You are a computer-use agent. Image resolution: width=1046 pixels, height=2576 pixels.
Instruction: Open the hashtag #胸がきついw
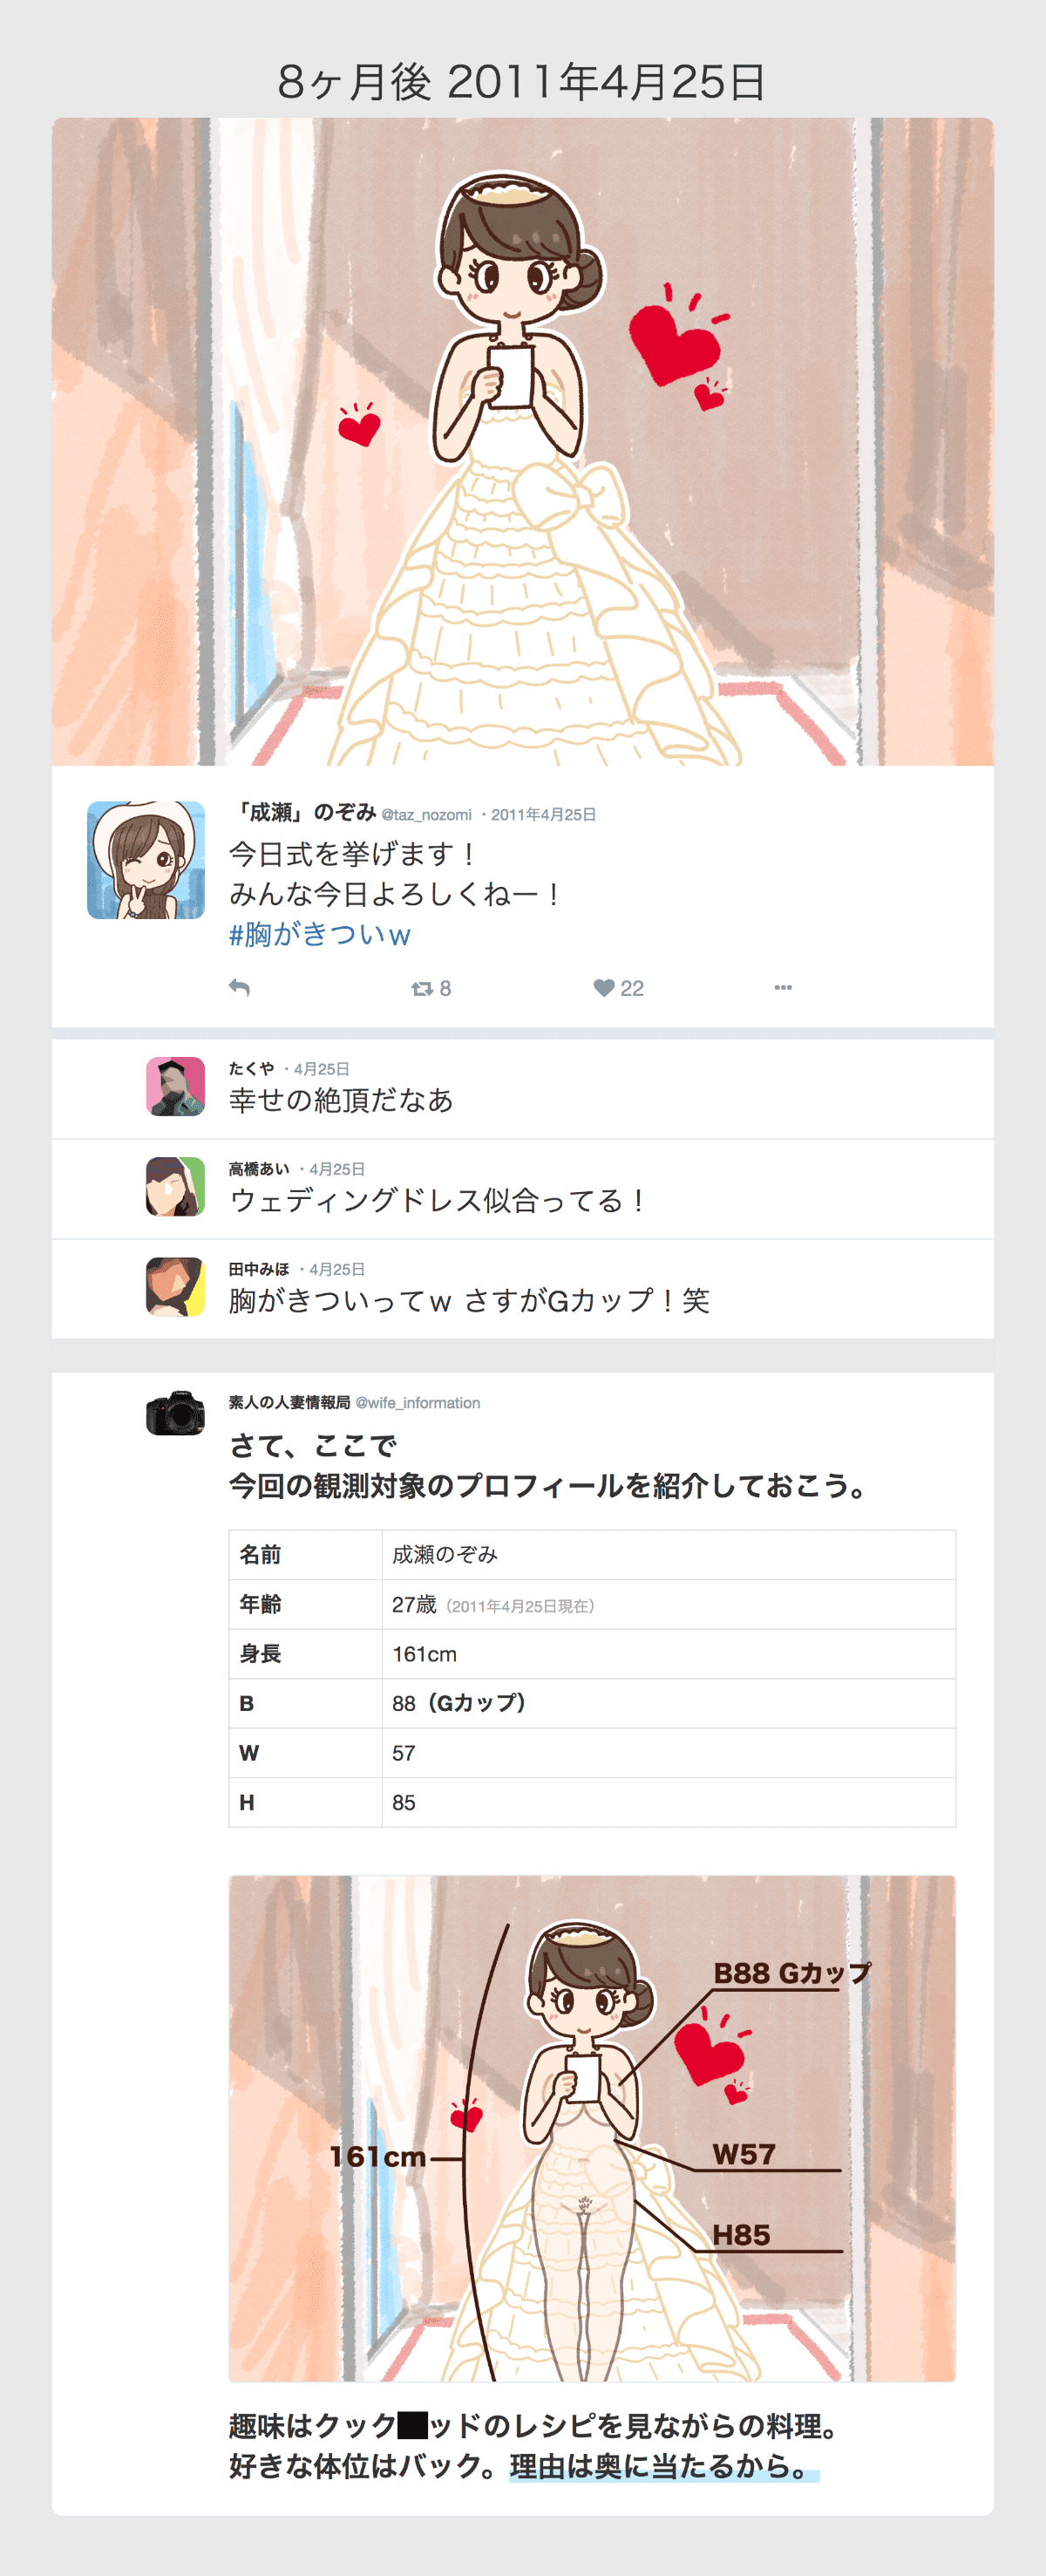[320, 934]
